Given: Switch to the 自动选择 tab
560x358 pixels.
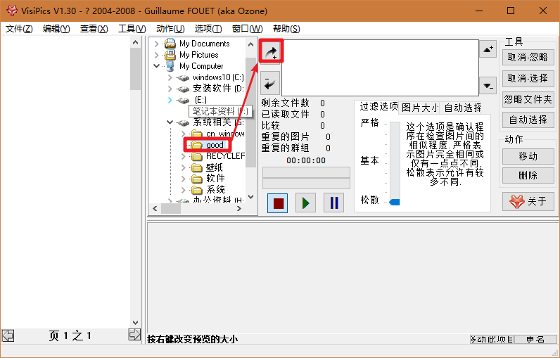Looking at the screenshot, I should pyautogui.click(x=462, y=108).
